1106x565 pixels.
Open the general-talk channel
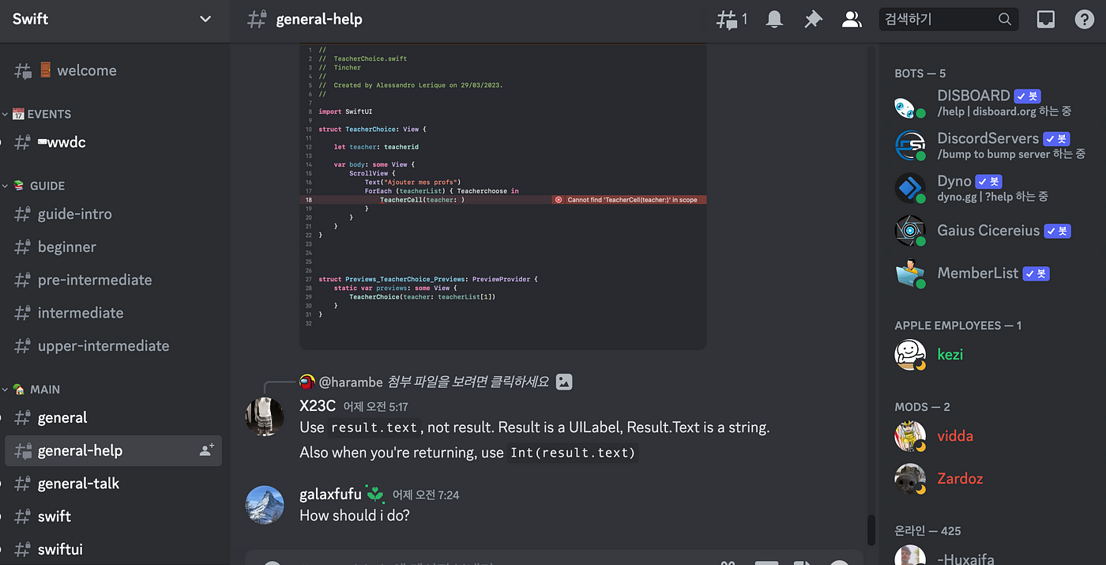click(x=113, y=484)
